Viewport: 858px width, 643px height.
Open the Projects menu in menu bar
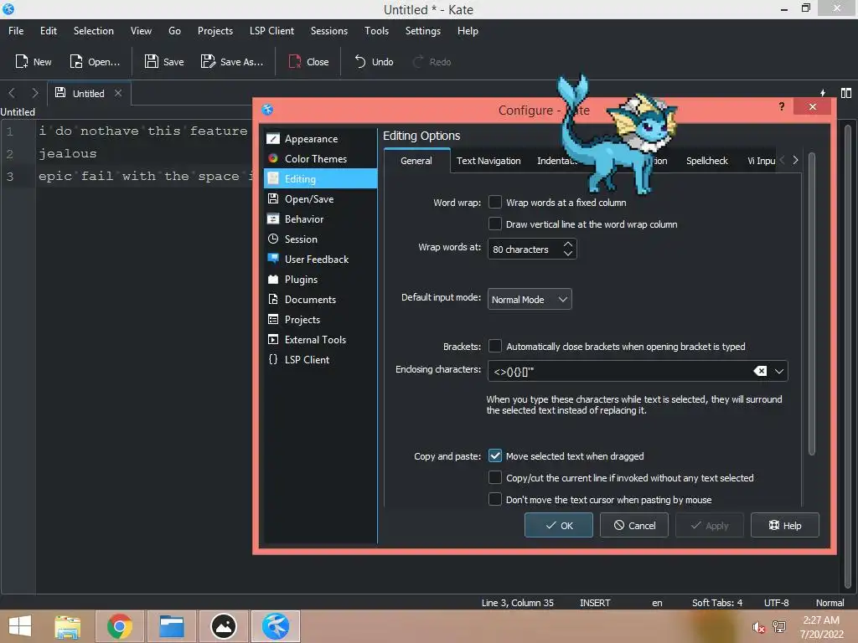(x=215, y=31)
